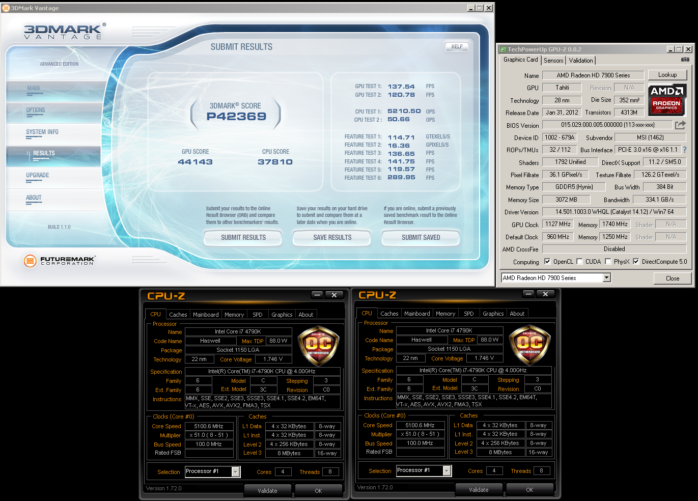
Task: Click the 3DMark Vantage logo
Action: point(65,32)
